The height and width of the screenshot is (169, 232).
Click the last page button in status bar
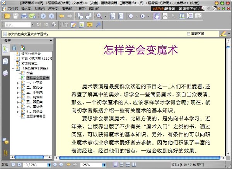point(61,165)
